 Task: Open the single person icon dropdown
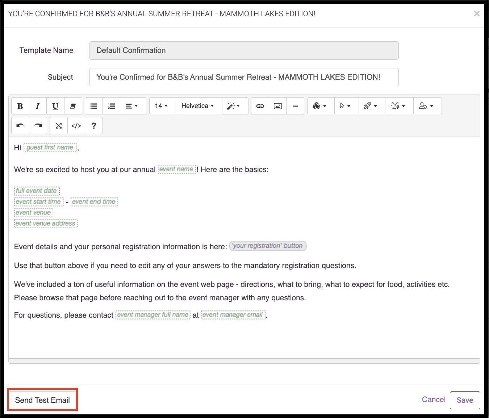point(427,106)
